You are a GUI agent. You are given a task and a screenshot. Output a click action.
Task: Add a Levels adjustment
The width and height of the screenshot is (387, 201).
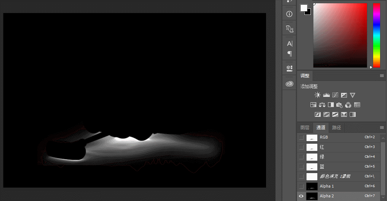(x=326, y=95)
